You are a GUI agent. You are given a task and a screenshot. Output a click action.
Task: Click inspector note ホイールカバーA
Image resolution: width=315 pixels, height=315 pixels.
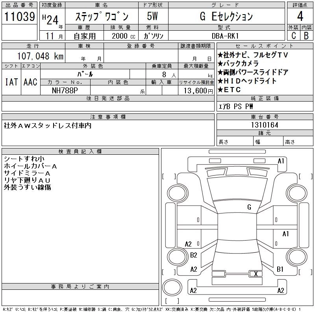click(x=30, y=166)
